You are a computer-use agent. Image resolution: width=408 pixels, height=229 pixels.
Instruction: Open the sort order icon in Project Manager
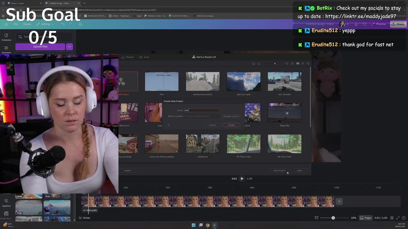287,64
